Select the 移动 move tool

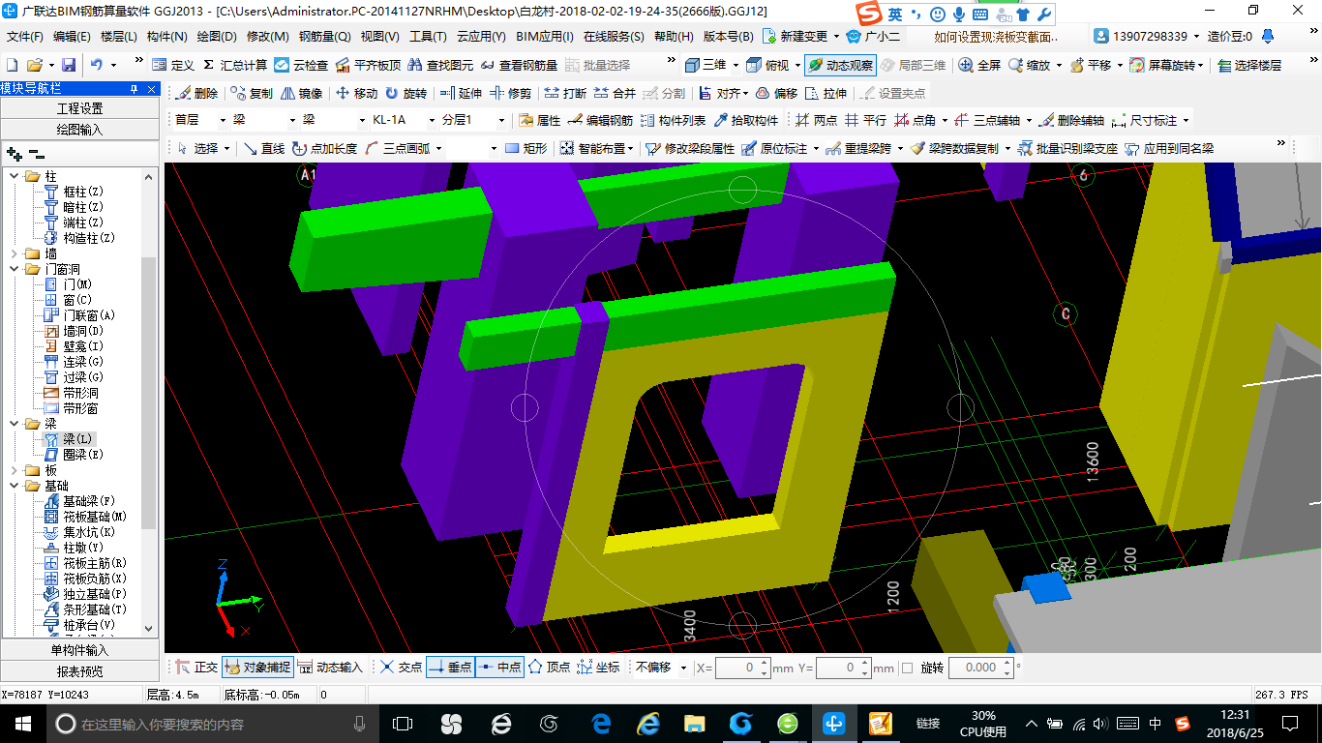click(x=356, y=93)
